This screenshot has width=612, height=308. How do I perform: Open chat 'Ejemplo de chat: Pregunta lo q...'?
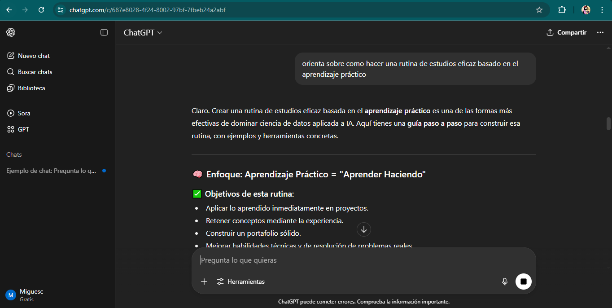57,171
